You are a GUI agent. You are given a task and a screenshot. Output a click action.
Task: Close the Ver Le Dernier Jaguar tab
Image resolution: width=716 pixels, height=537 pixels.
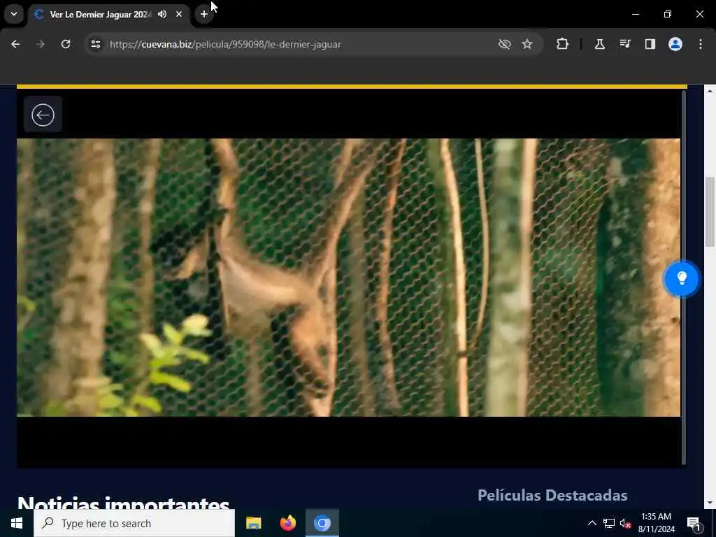click(x=179, y=14)
